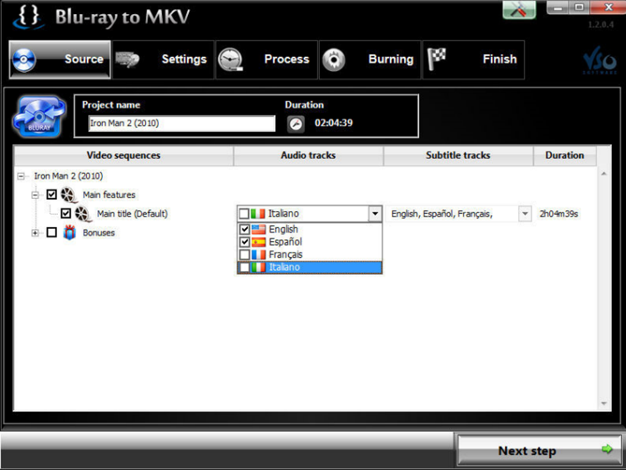Image resolution: width=626 pixels, height=470 pixels.
Task: Click the Duration column header
Action: [x=565, y=155]
